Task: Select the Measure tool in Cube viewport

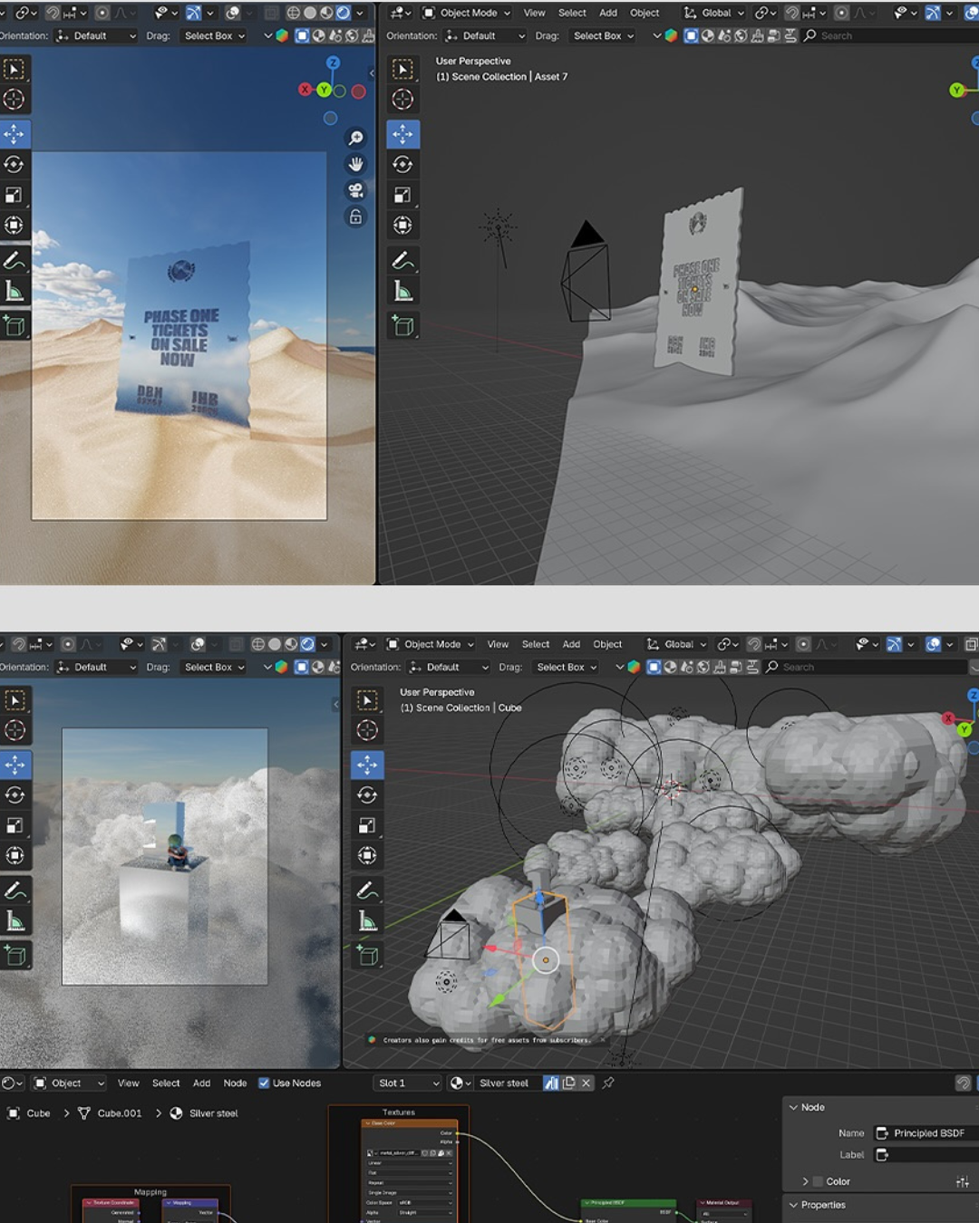Action: [x=367, y=921]
